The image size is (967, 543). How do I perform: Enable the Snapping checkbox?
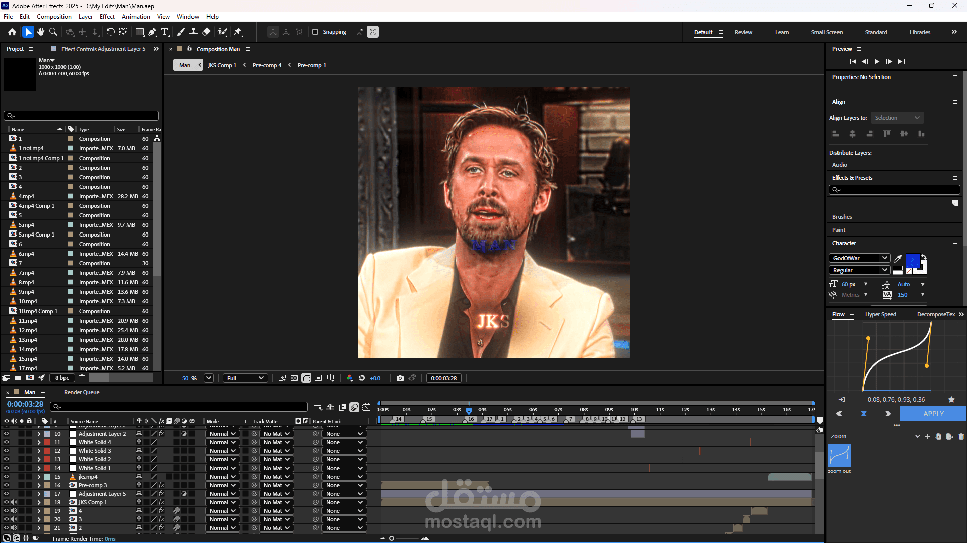coord(315,32)
